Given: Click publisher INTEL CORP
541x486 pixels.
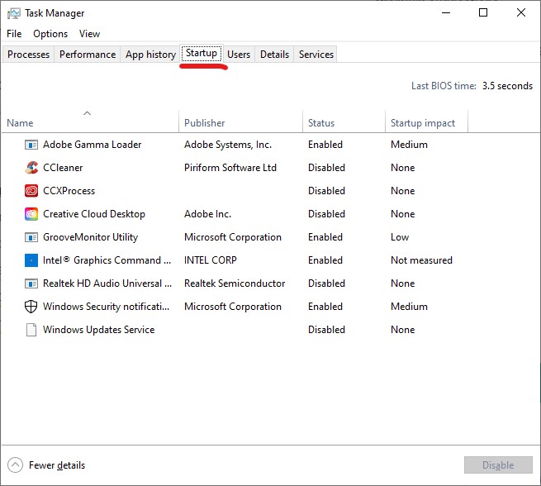Looking at the screenshot, I should click(x=210, y=260).
